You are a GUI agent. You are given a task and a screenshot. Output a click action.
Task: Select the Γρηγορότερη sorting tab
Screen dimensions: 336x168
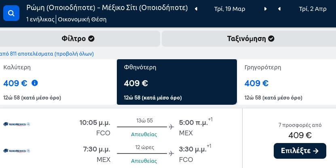(x=287, y=82)
